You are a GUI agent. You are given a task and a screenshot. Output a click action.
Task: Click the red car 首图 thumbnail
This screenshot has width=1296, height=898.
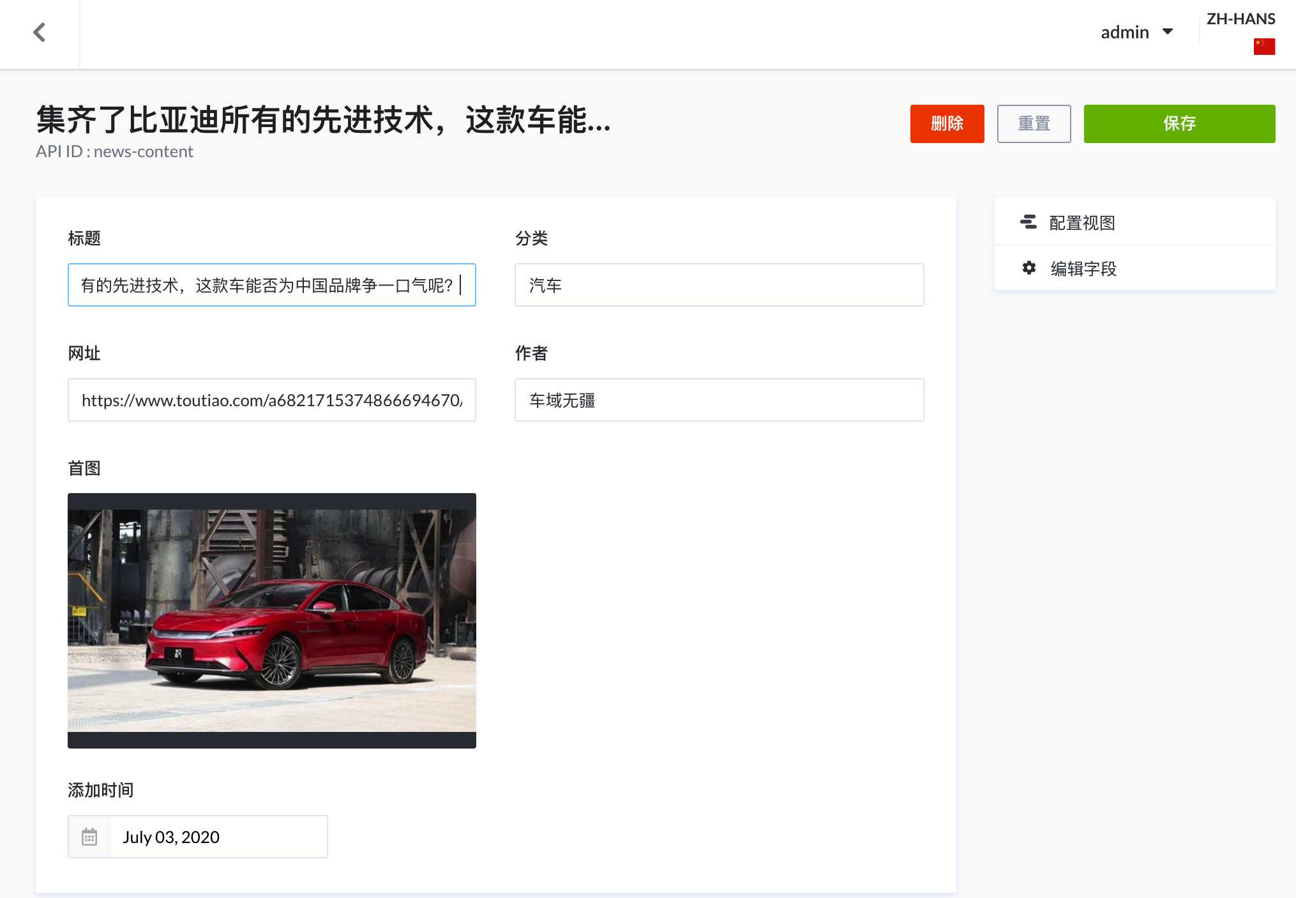(271, 620)
